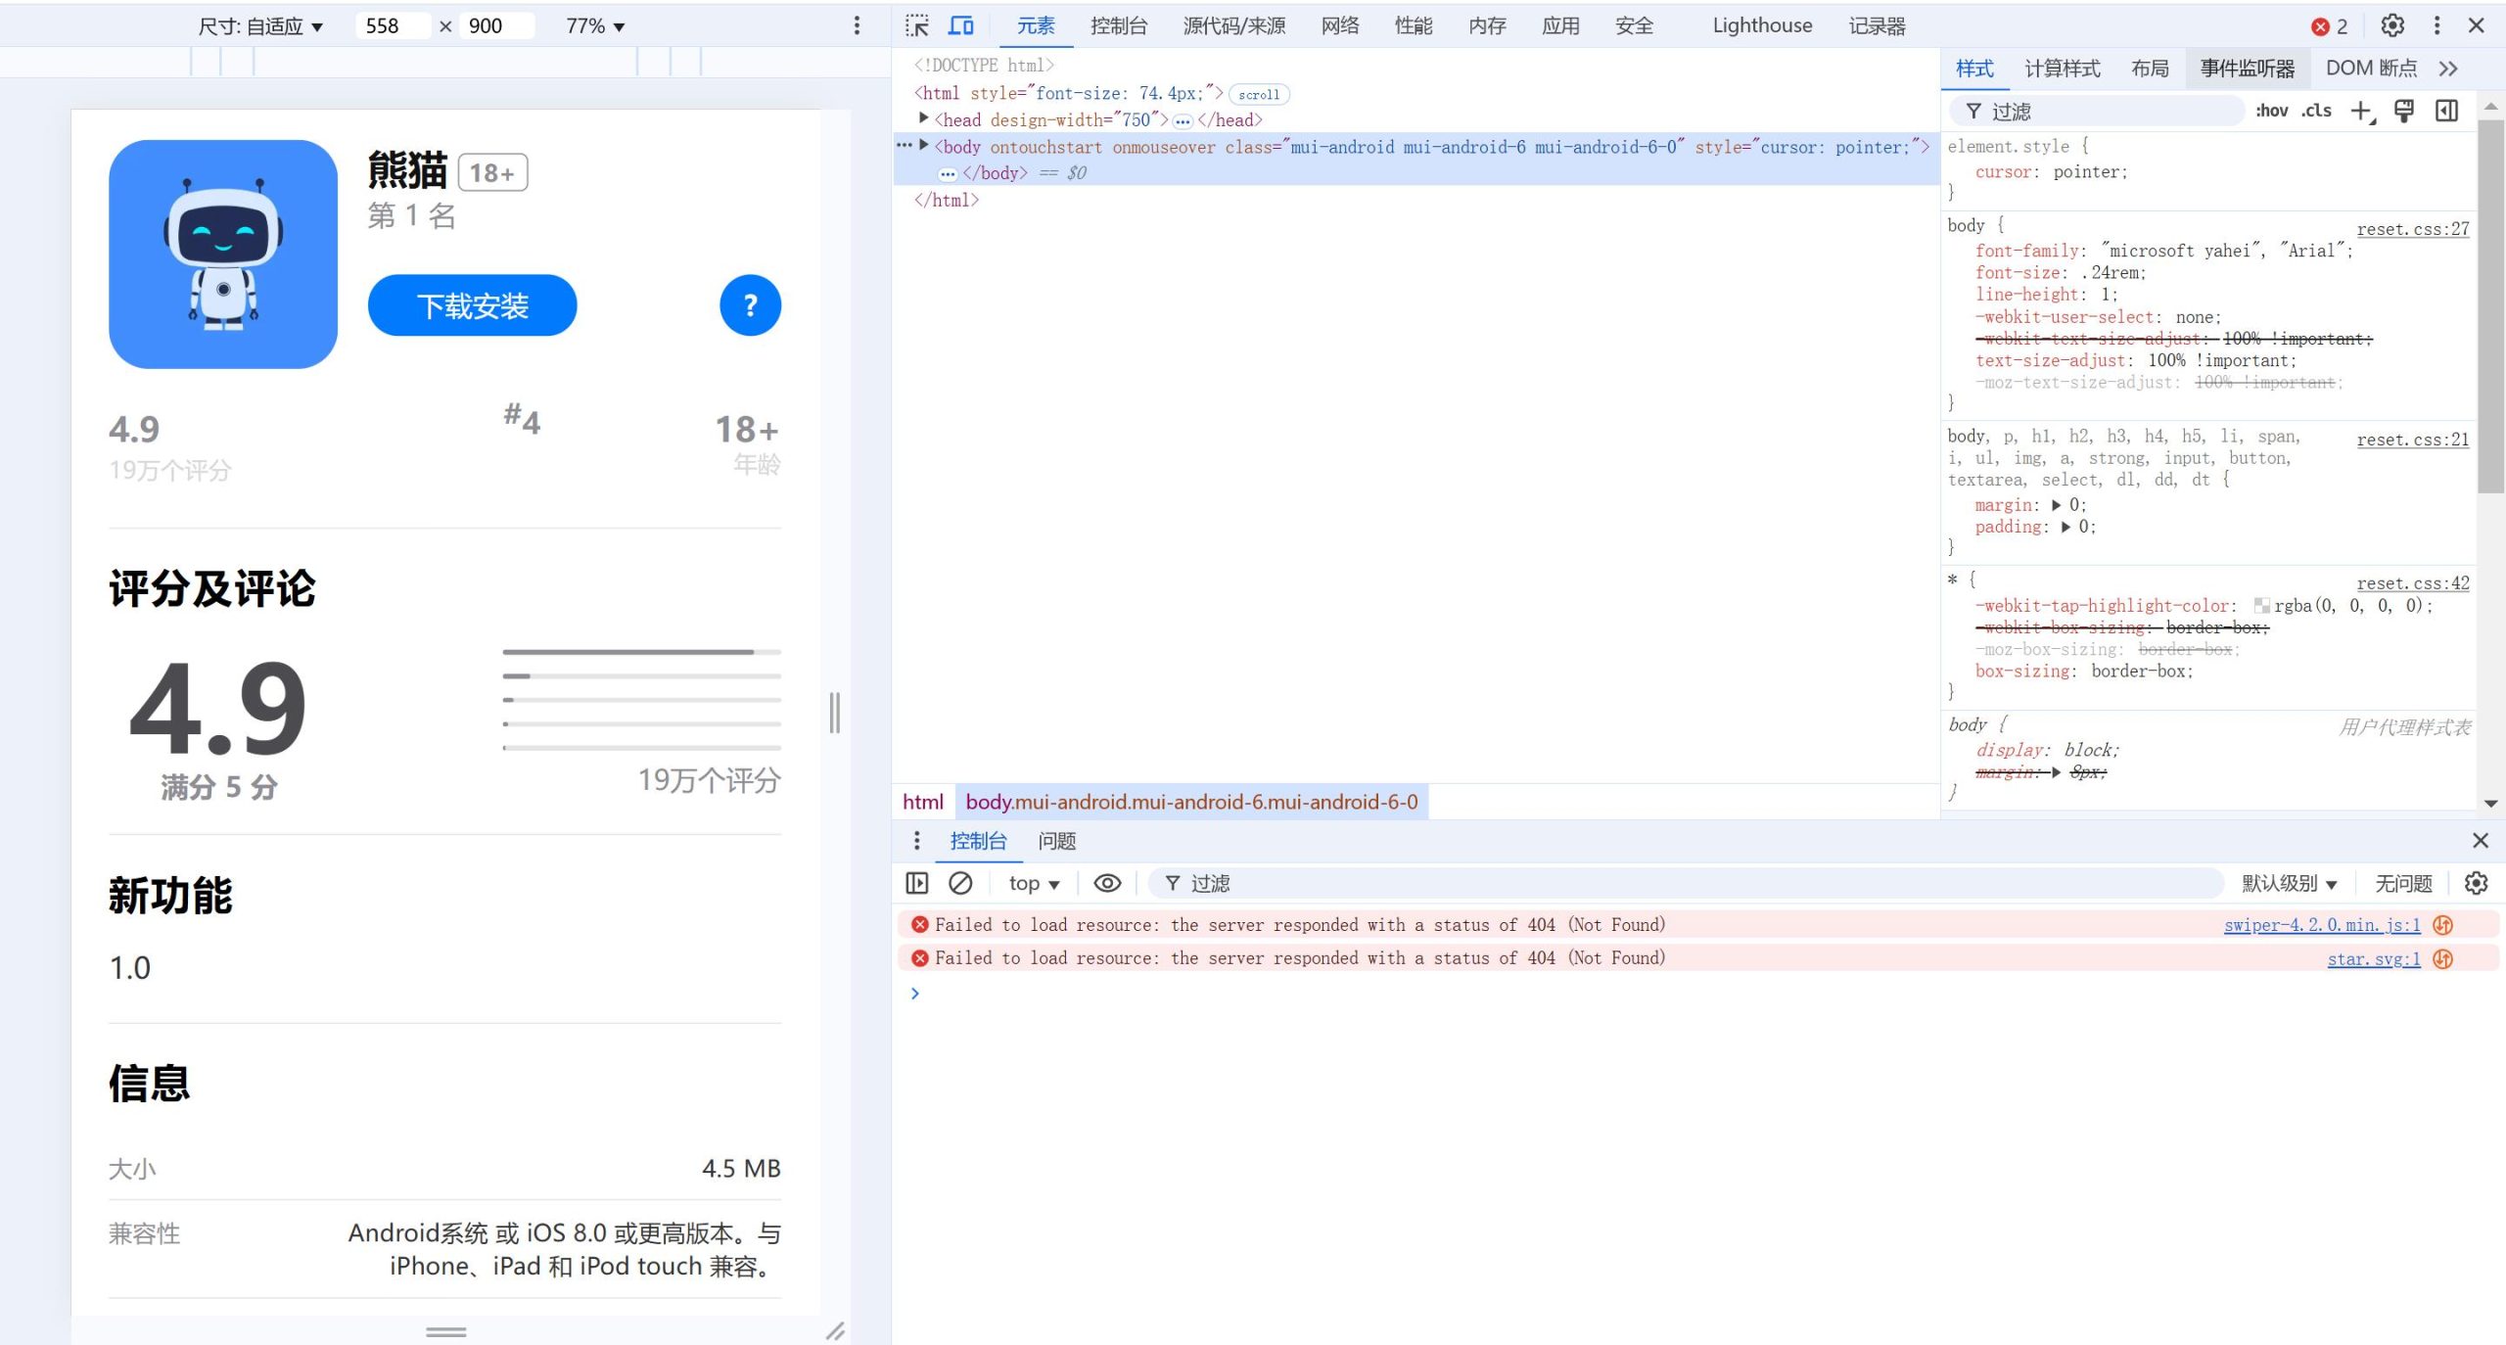Screen dimensions: 2506x1345
Task: Click the robot app icon thumbnail
Action: click(223, 255)
